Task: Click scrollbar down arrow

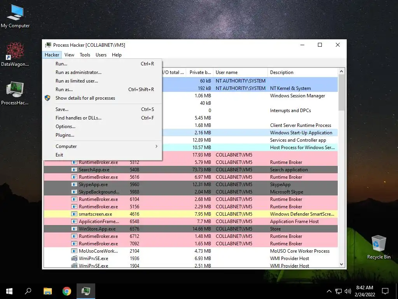Action: pos(341,264)
